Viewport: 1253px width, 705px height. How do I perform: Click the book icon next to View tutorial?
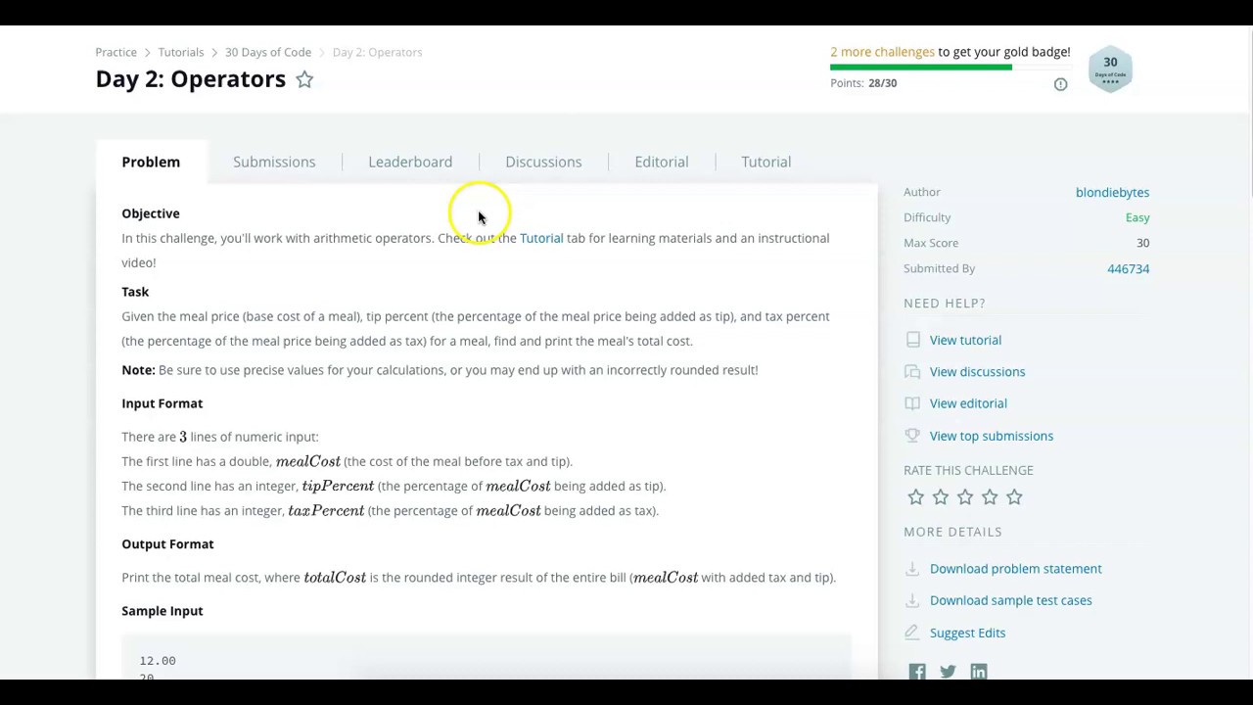pyautogui.click(x=912, y=340)
